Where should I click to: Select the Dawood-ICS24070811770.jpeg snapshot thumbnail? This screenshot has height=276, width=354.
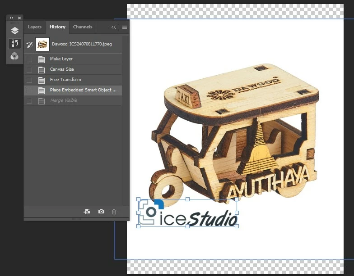coord(42,44)
